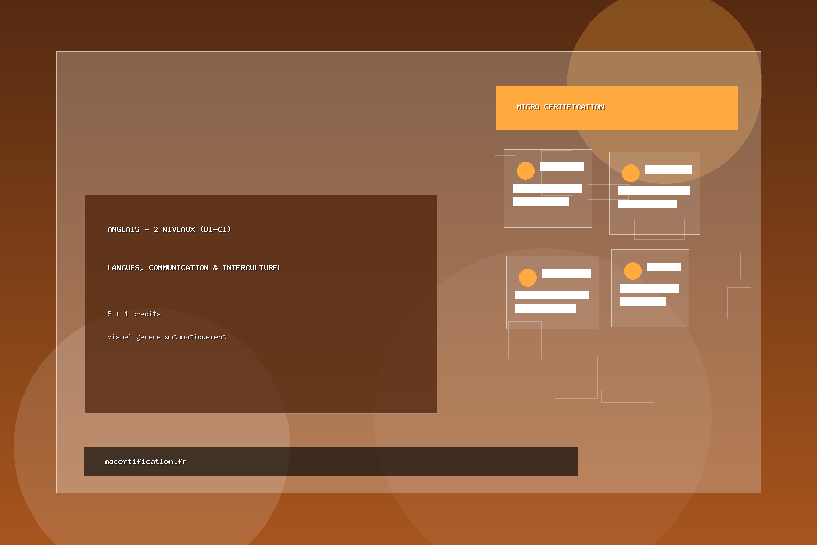Click the short white title bar in the top-left card

coord(562,167)
